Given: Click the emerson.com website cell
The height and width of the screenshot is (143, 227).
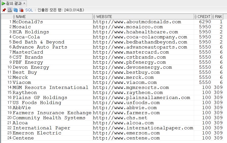Looking at the screenshot, I should (143, 133).
